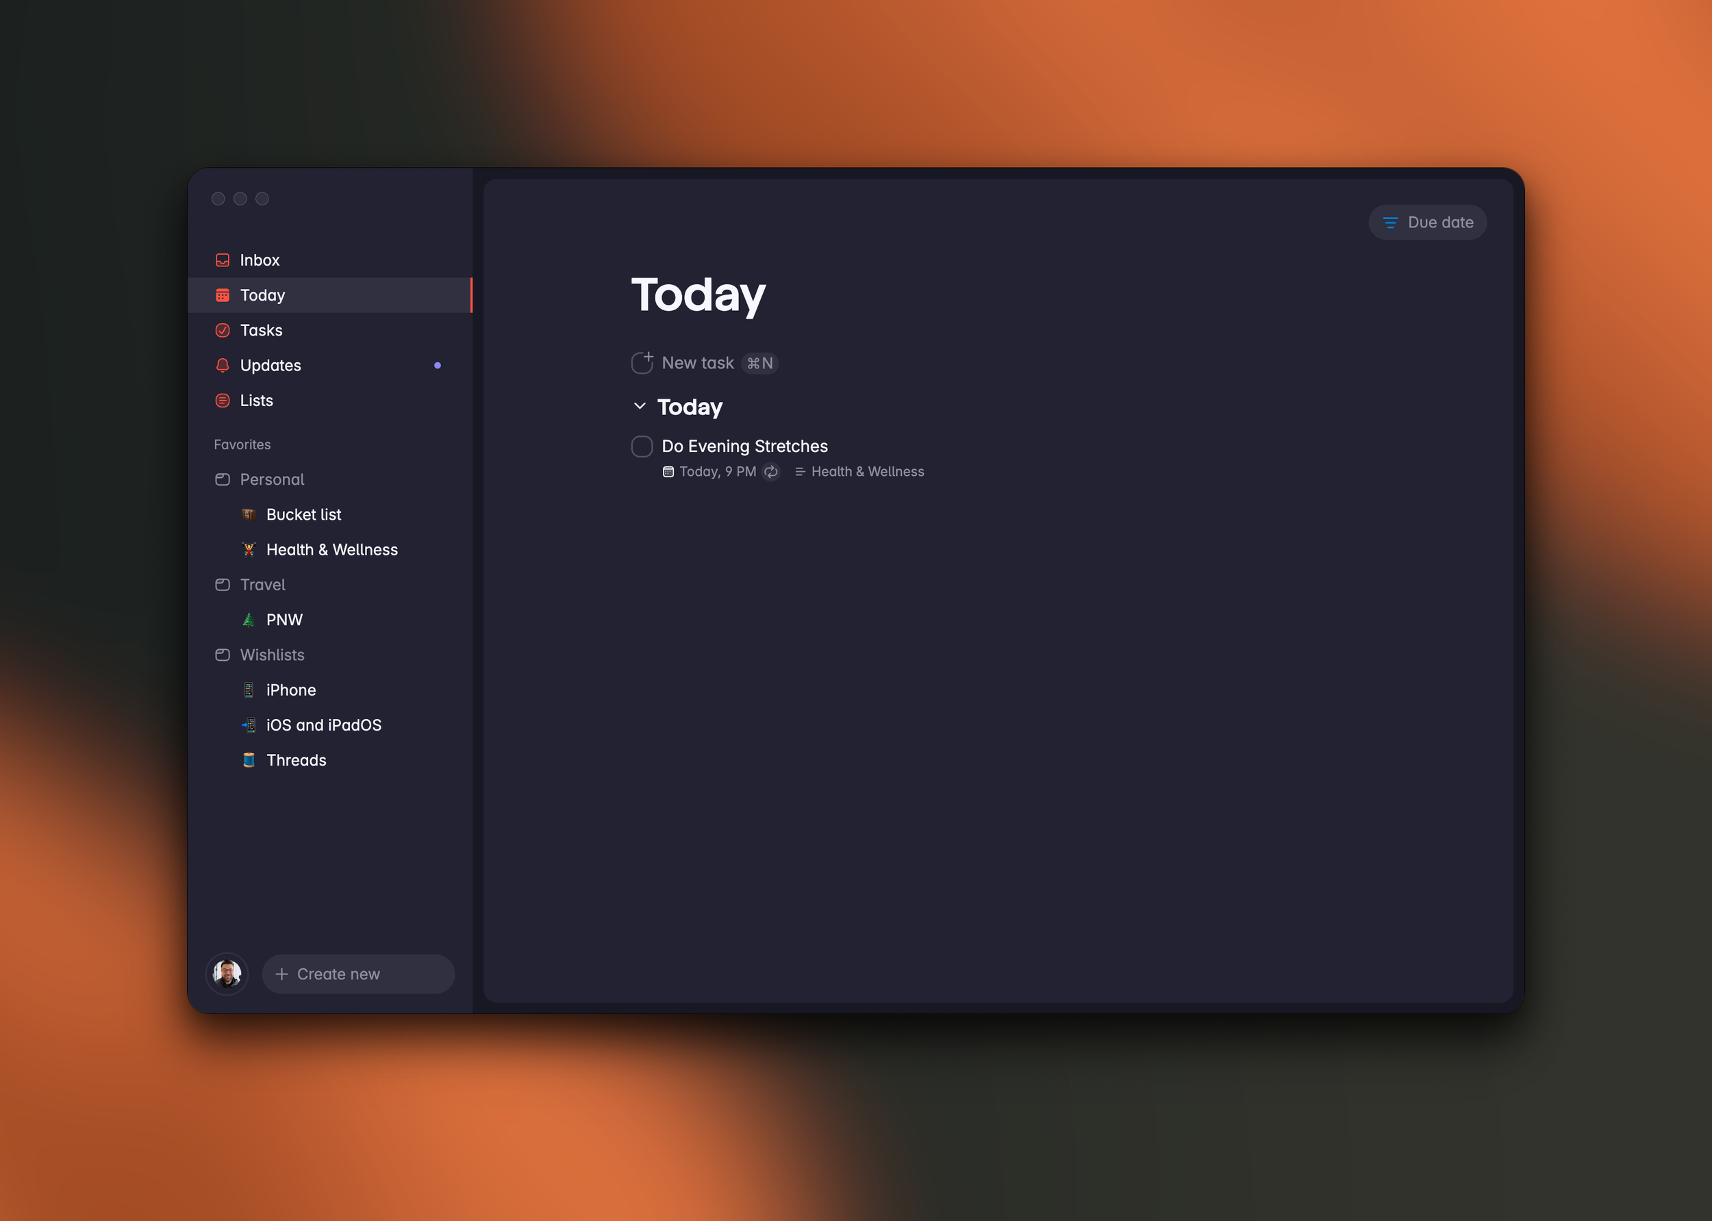Click the iOS and iPadOS icon
This screenshot has height=1221, width=1712.
pos(249,725)
